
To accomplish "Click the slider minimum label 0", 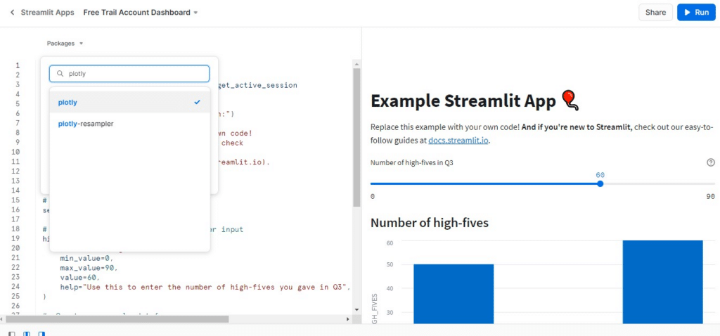I will point(373,196).
